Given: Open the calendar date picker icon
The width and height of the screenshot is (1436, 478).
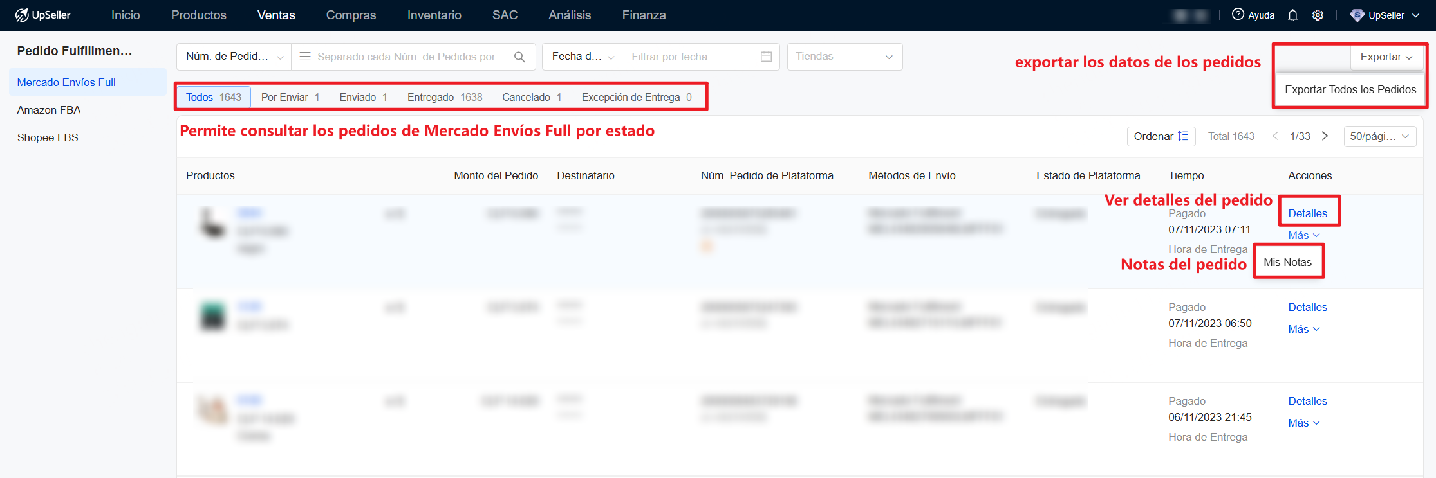Looking at the screenshot, I should [x=766, y=57].
